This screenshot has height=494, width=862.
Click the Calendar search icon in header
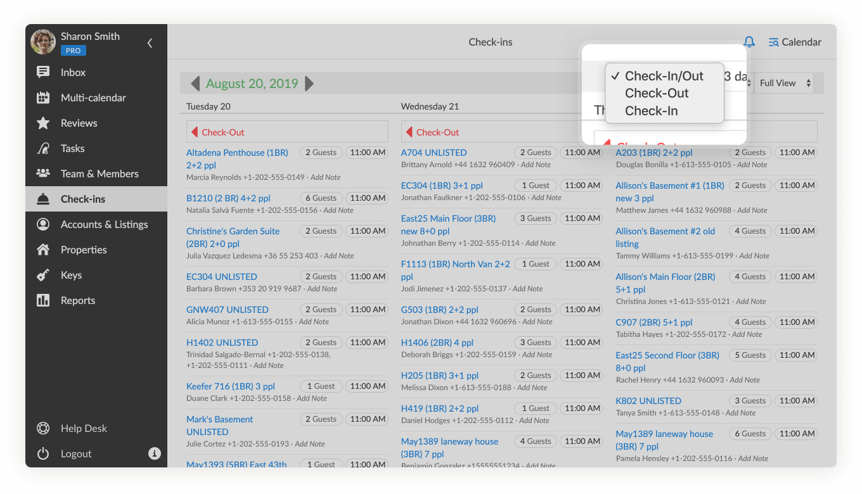coord(773,42)
